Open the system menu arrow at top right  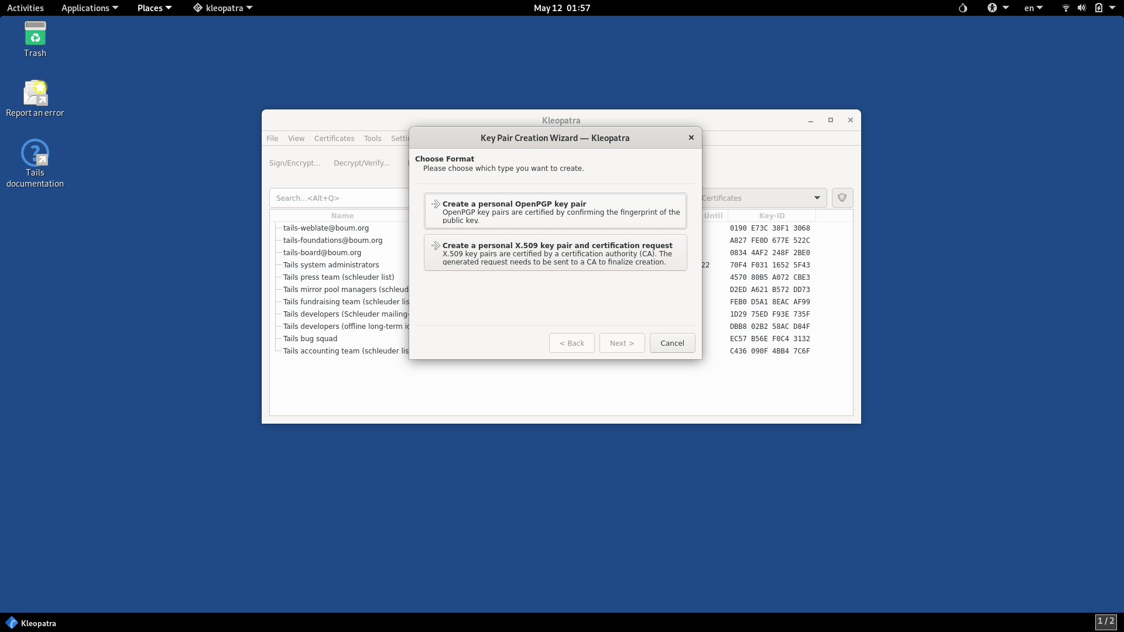pyautogui.click(x=1112, y=8)
